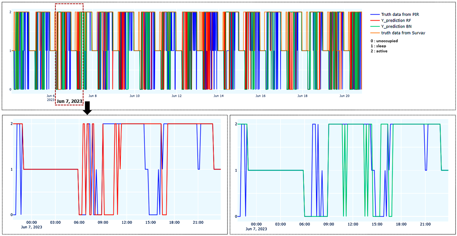This screenshot has height=236, width=457.
Task: Click y-axis value 0 on the overview chart
Action: (x=10, y=90)
